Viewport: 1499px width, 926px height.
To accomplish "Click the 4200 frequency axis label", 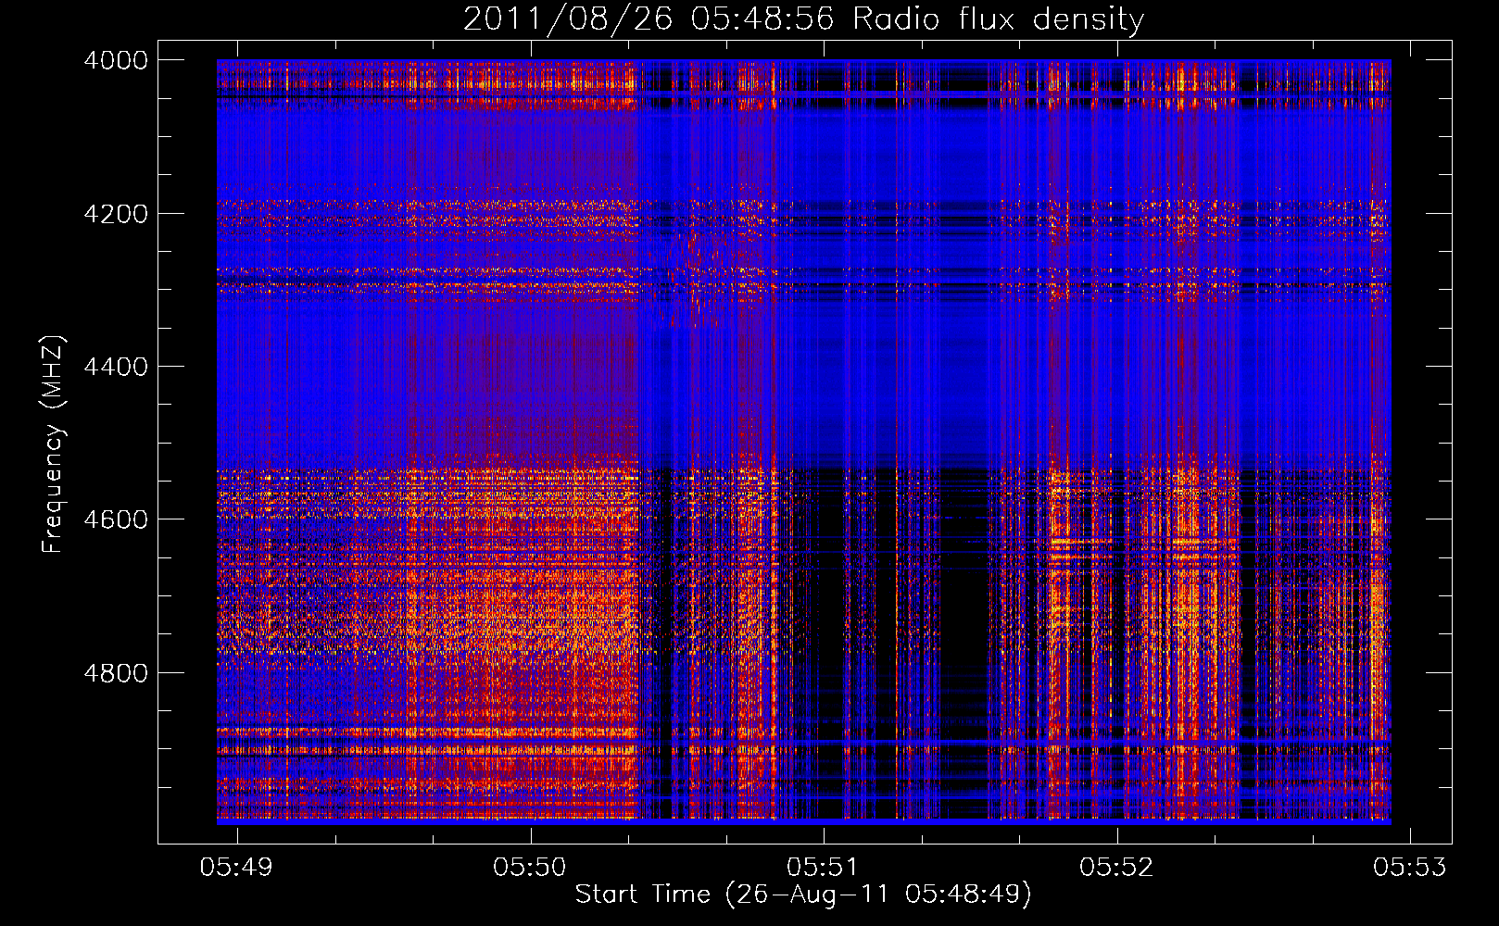I will (116, 214).
